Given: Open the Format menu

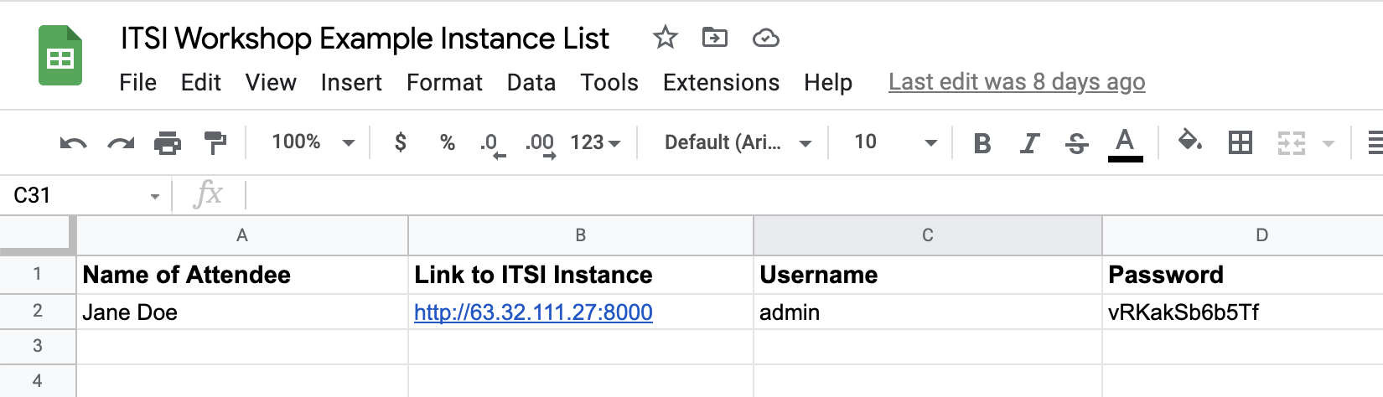Looking at the screenshot, I should click(444, 83).
